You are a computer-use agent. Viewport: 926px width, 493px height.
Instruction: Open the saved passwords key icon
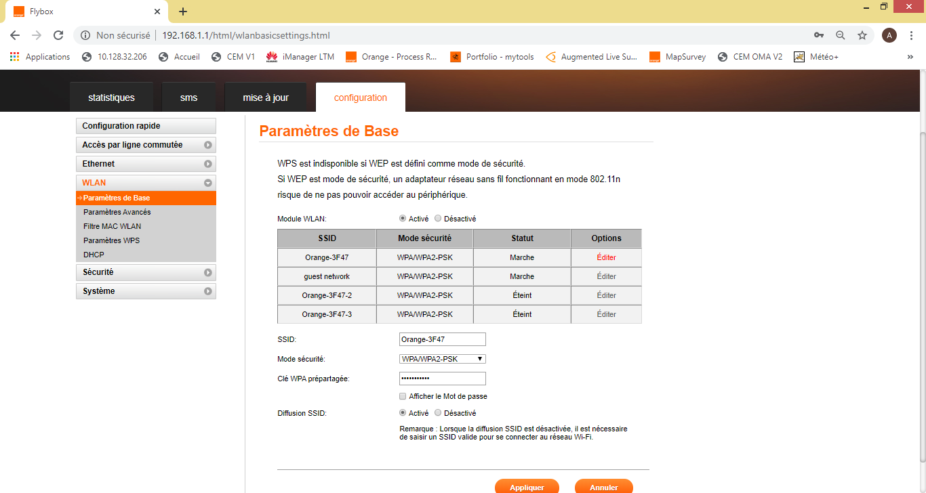[x=819, y=35]
